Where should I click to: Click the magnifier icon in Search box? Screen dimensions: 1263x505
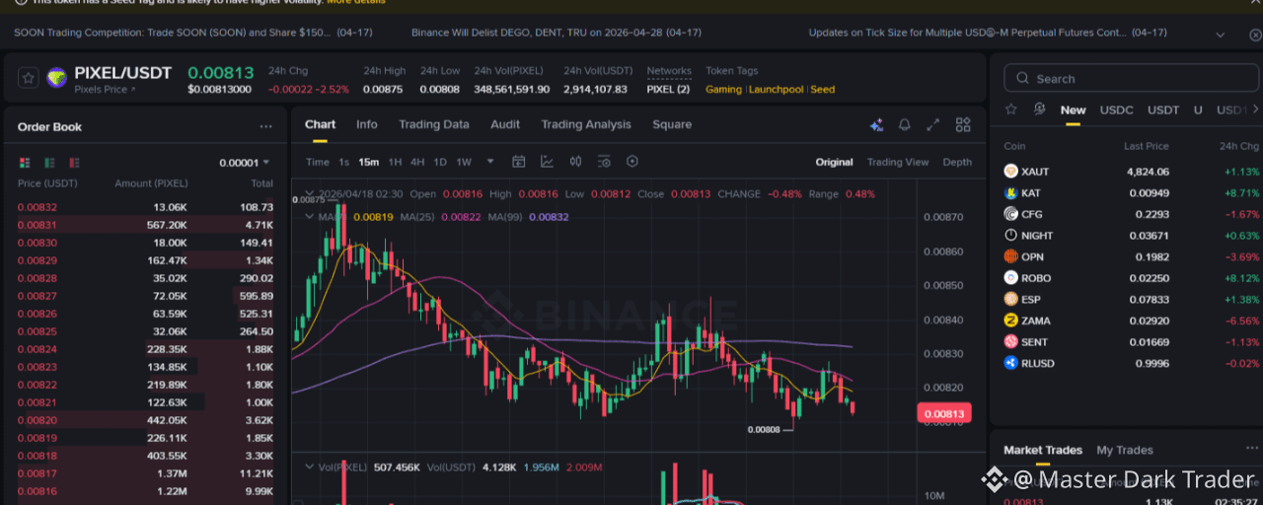[x=1022, y=79]
